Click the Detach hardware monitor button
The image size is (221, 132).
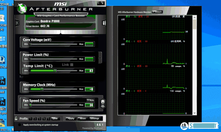point(157,12)
